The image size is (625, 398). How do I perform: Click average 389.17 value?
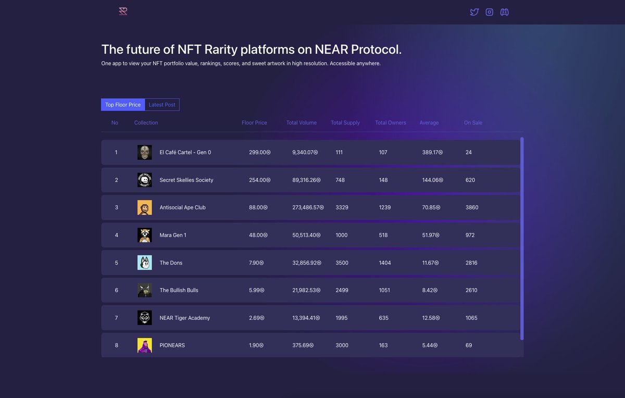click(433, 153)
